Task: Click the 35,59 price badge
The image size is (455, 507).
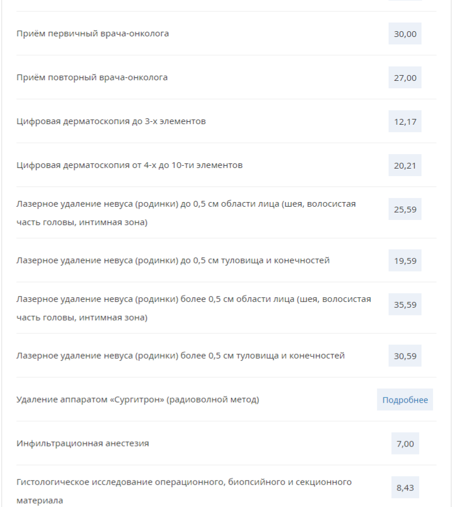Action: click(x=405, y=304)
